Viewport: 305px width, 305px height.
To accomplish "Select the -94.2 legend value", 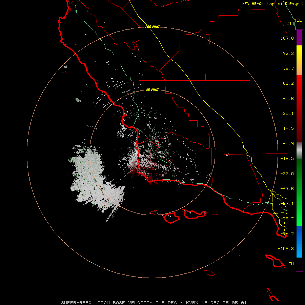I will tap(287, 234).
